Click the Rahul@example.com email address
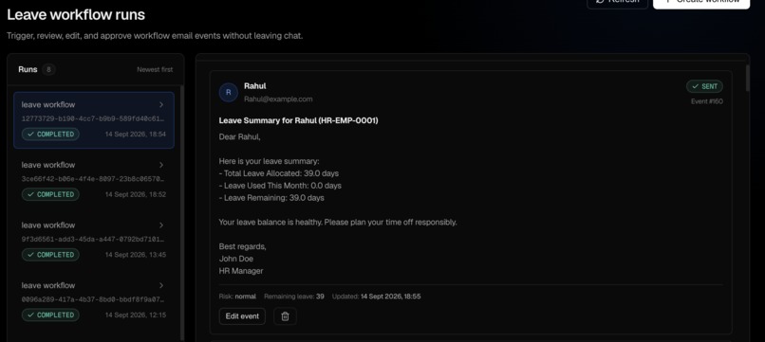 click(278, 99)
